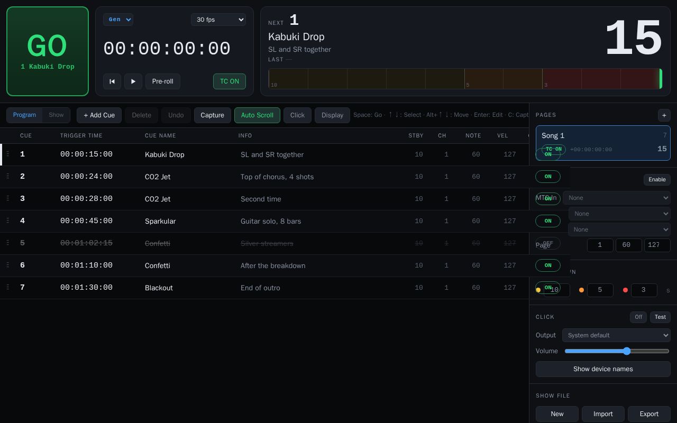Open the MTC In device dropdown

617,198
